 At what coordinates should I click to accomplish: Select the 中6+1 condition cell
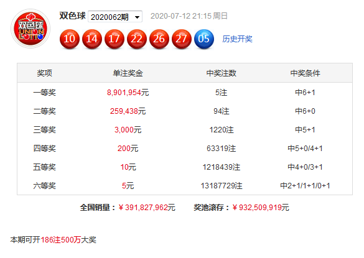point(305,93)
